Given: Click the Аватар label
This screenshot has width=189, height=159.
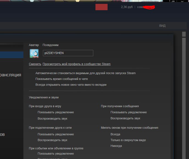Looking at the screenshot, I should [34, 45].
